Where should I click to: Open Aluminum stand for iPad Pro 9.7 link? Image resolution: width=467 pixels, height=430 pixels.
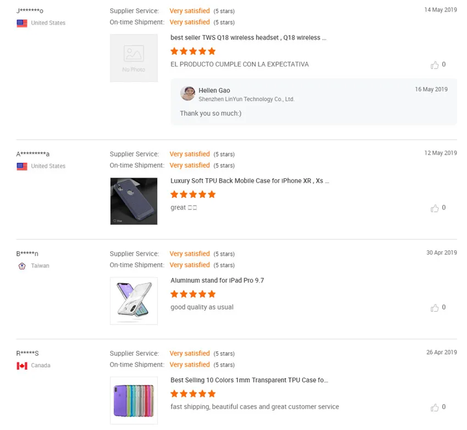[x=217, y=280]
